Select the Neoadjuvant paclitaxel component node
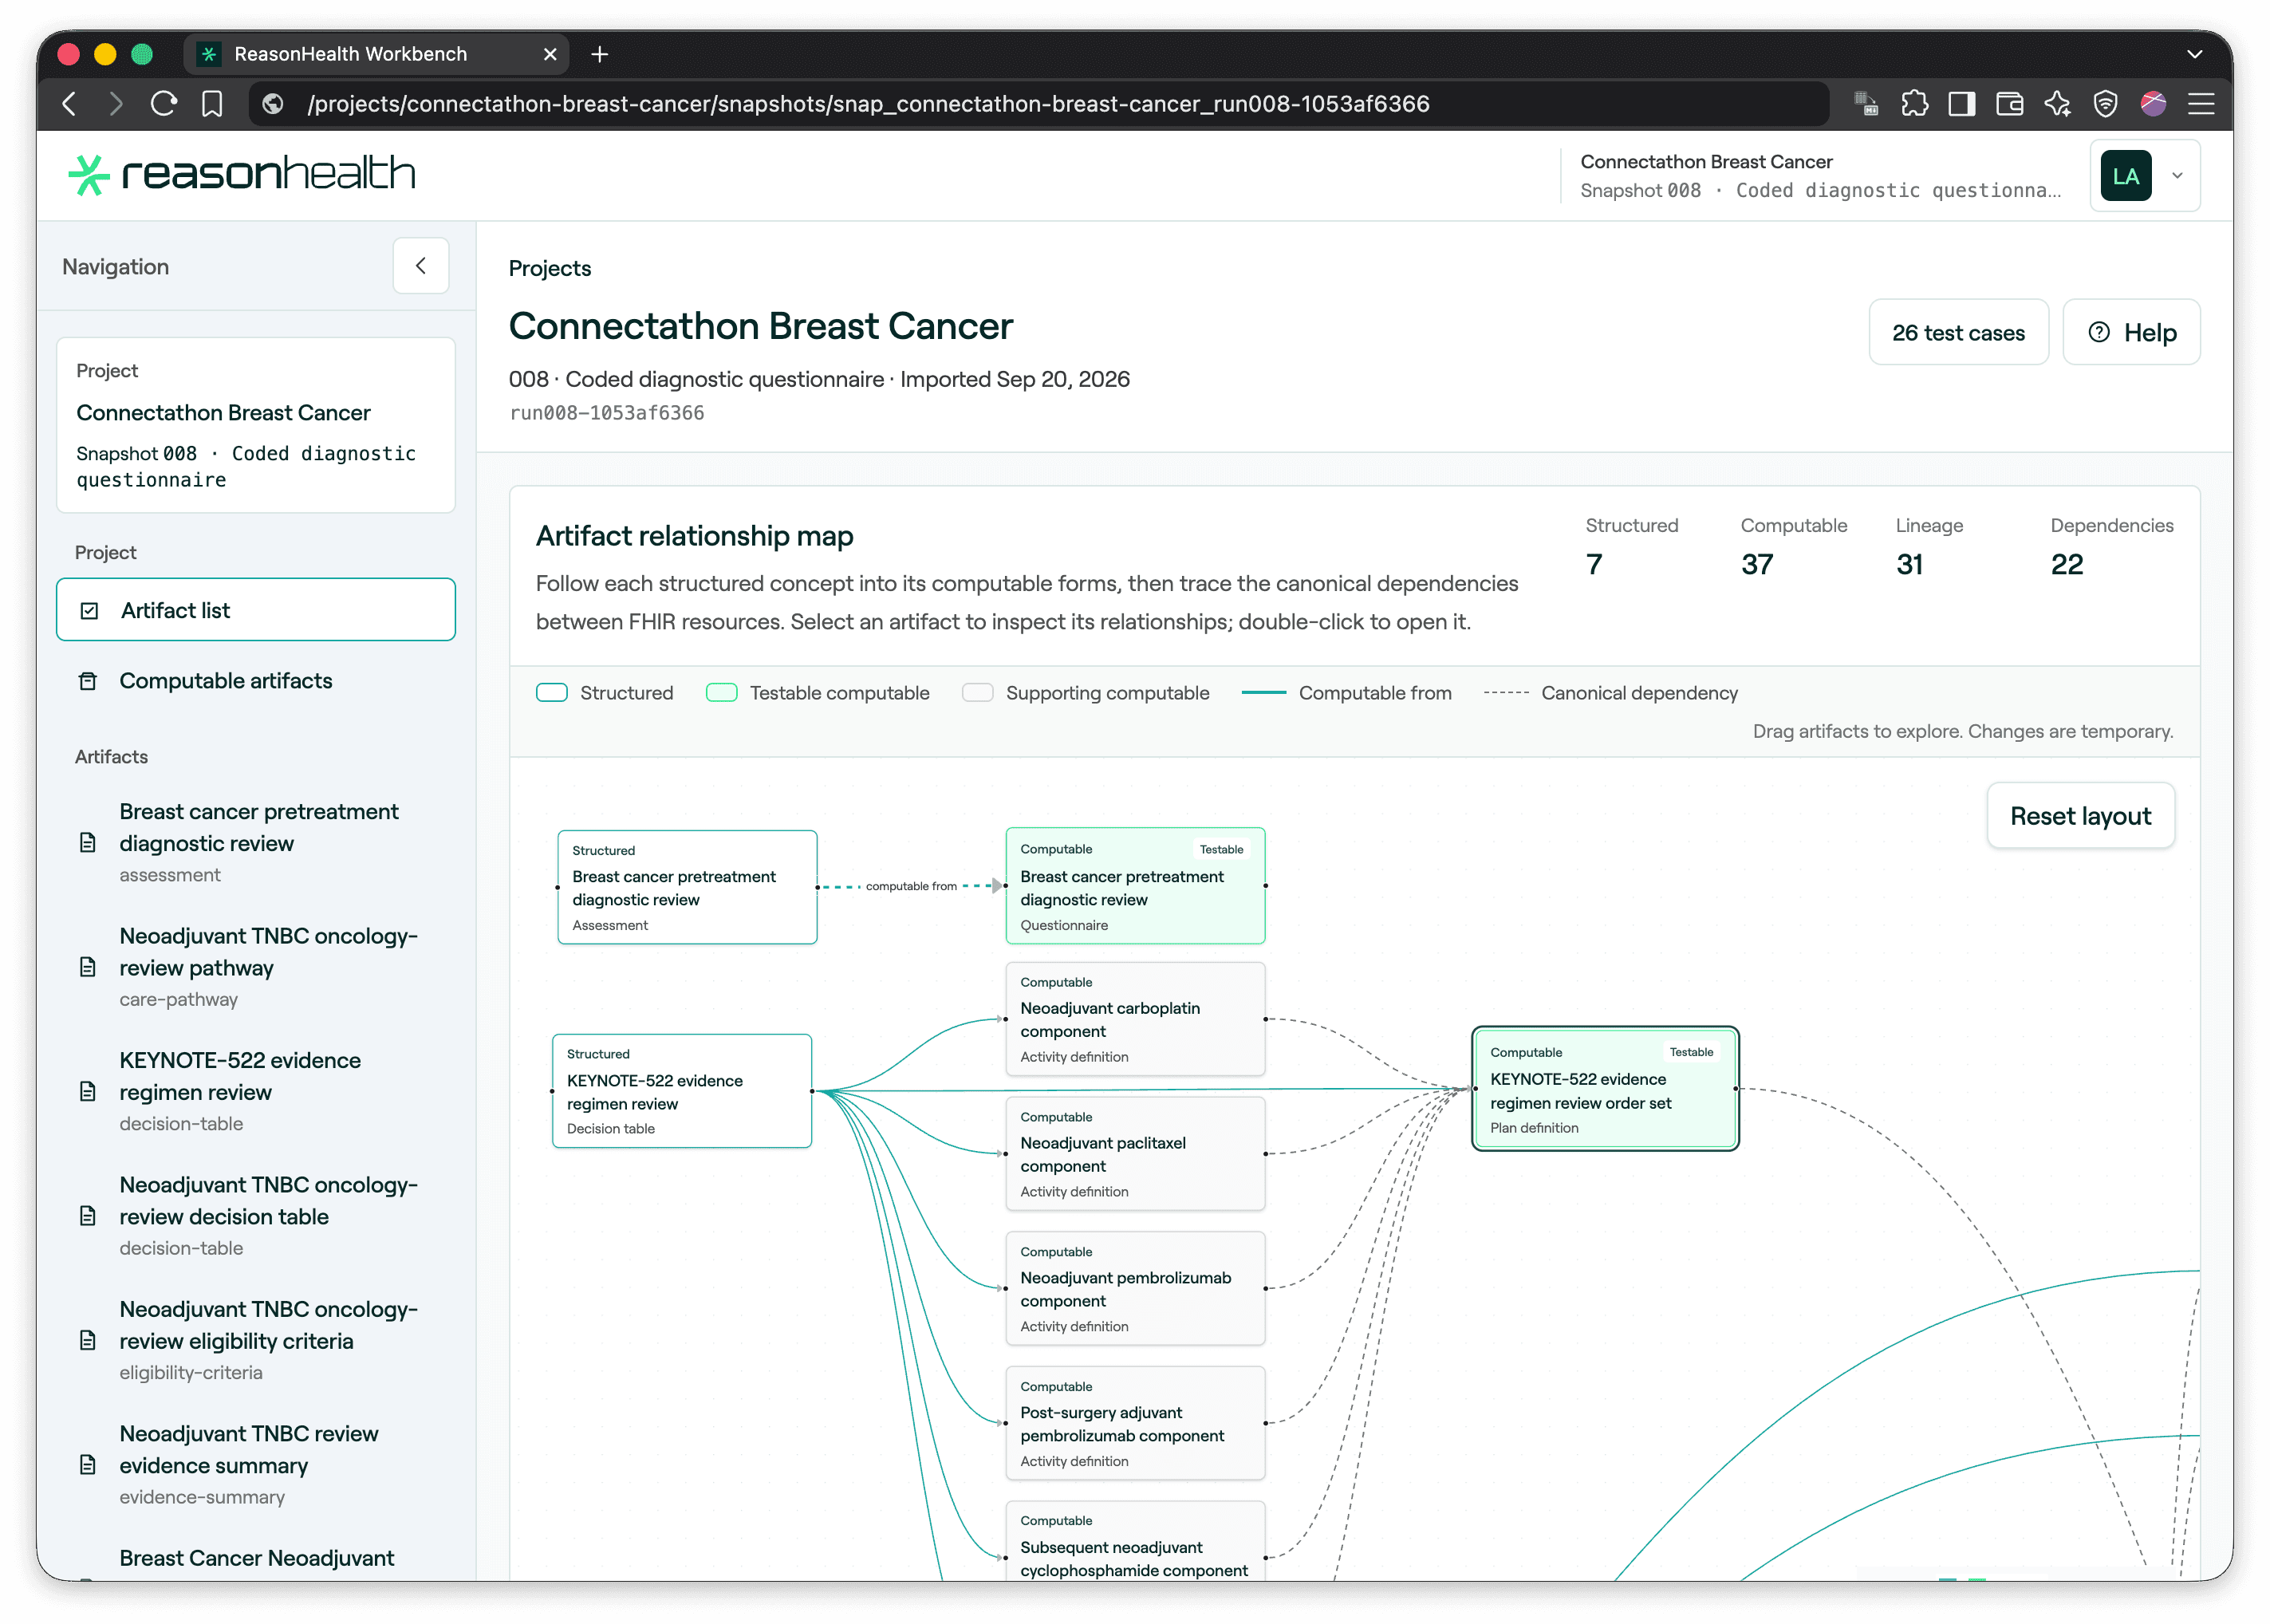This screenshot has width=2270, height=1624. (x=1135, y=1154)
